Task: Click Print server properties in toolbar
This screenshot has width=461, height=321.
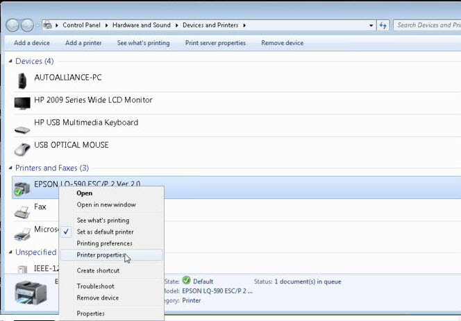Action: (x=215, y=43)
